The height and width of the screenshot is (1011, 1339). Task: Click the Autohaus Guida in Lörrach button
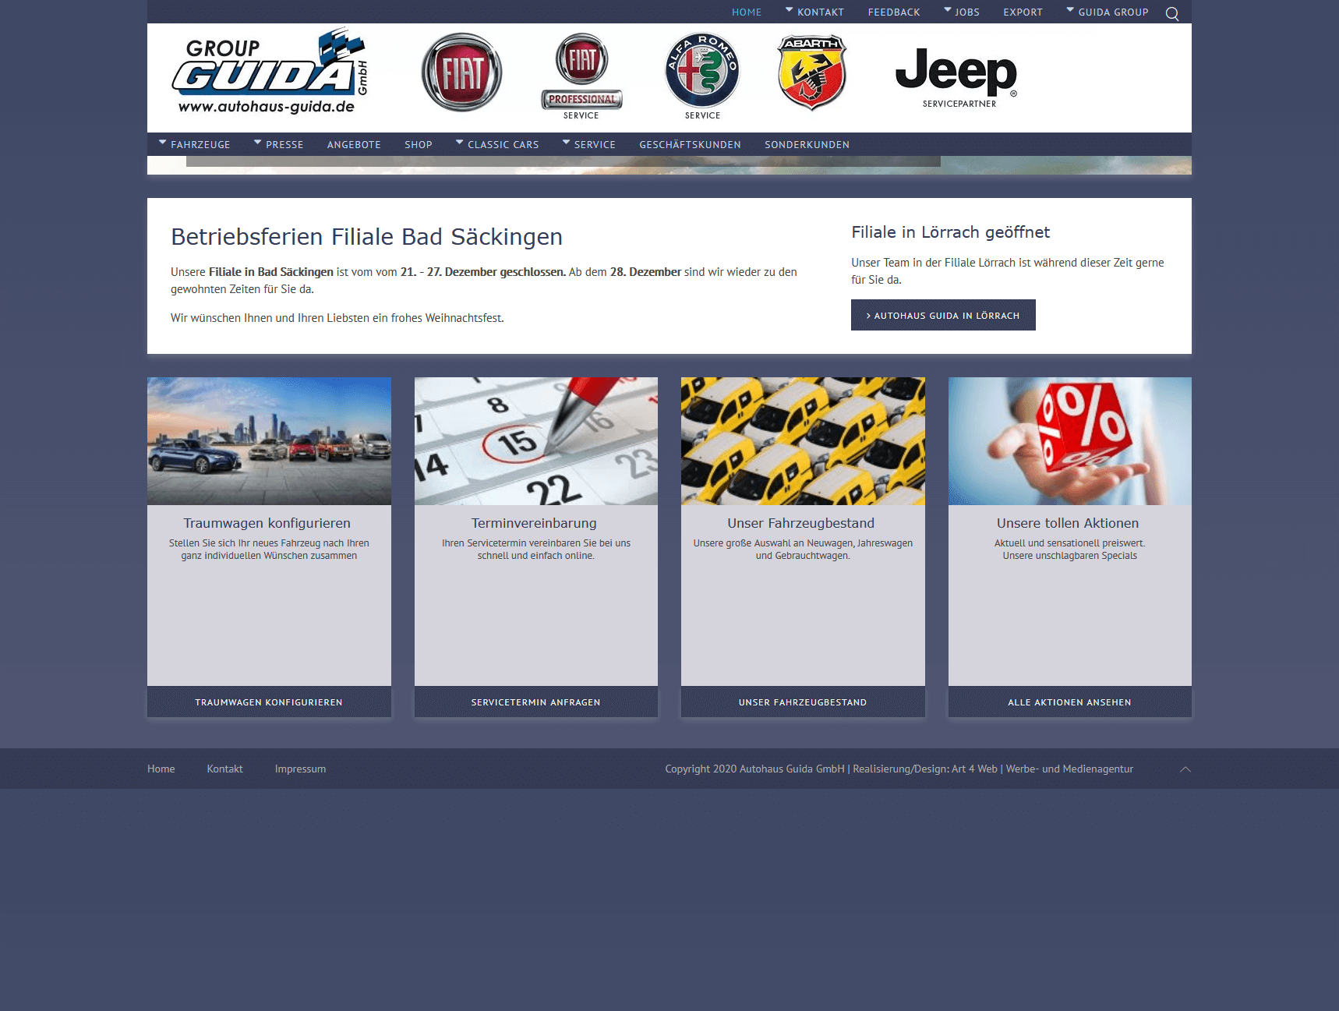pos(943,315)
